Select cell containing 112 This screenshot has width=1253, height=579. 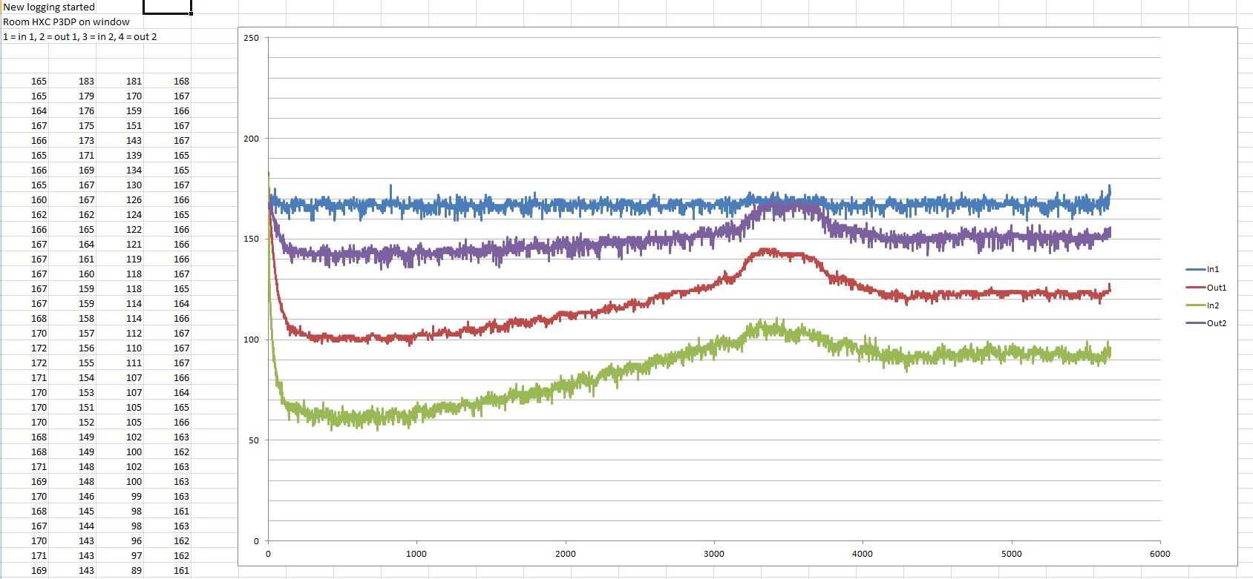[x=120, y=333]
